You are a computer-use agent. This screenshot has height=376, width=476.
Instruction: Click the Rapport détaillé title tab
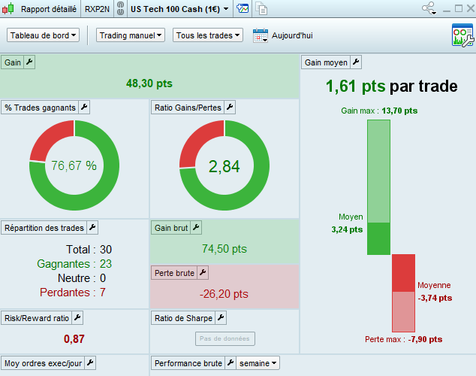coord(49,9)
